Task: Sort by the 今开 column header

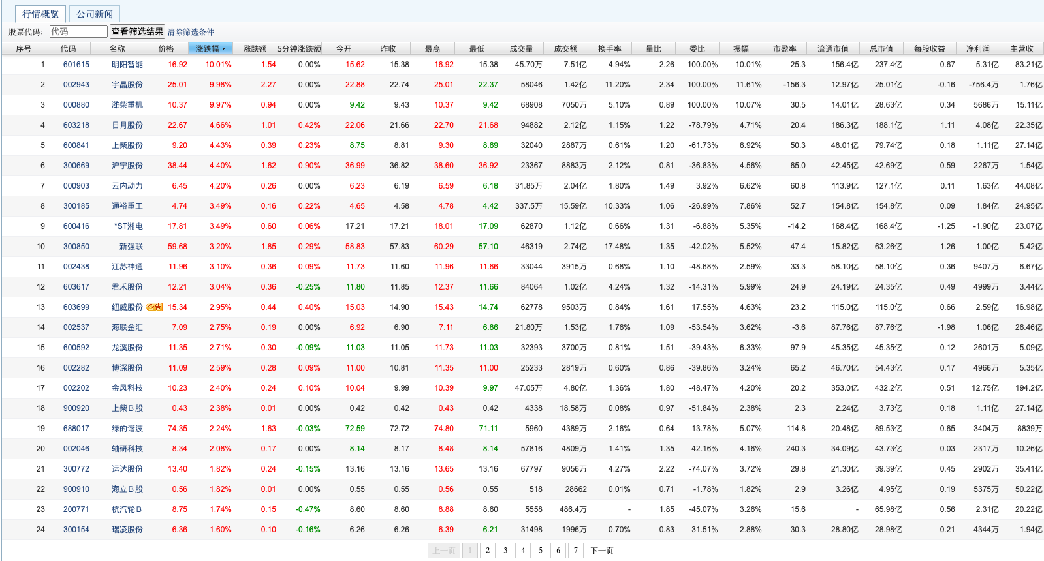Action: coord(343,49)
